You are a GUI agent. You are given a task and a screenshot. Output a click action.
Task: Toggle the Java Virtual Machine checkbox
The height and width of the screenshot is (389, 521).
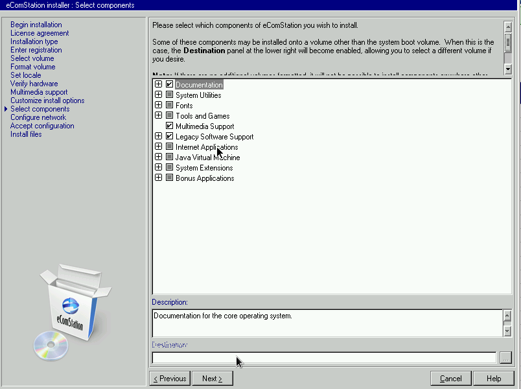click(170, 157)
